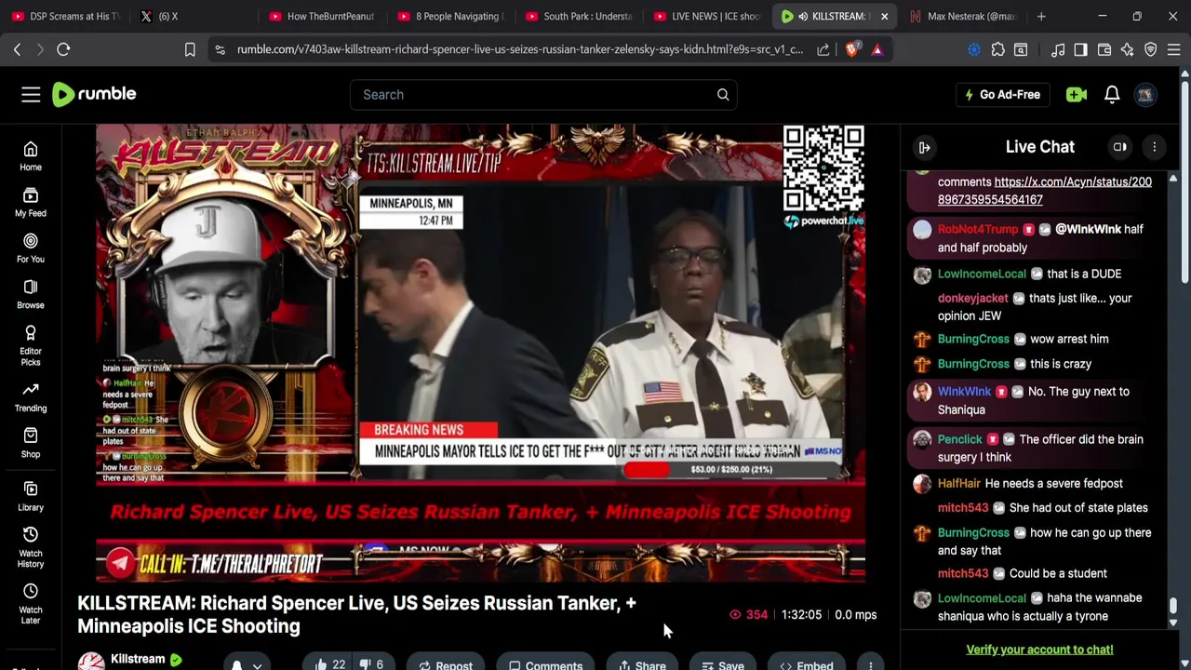The height and width of the screenshot is (670, 1191).
Task: Dislike the Killstream video
Action: pos(371,664)
